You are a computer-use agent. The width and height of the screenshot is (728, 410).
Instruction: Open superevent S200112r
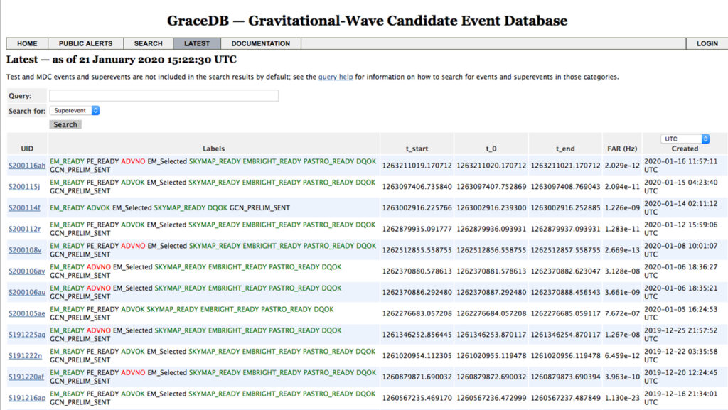tap(24, 229)
